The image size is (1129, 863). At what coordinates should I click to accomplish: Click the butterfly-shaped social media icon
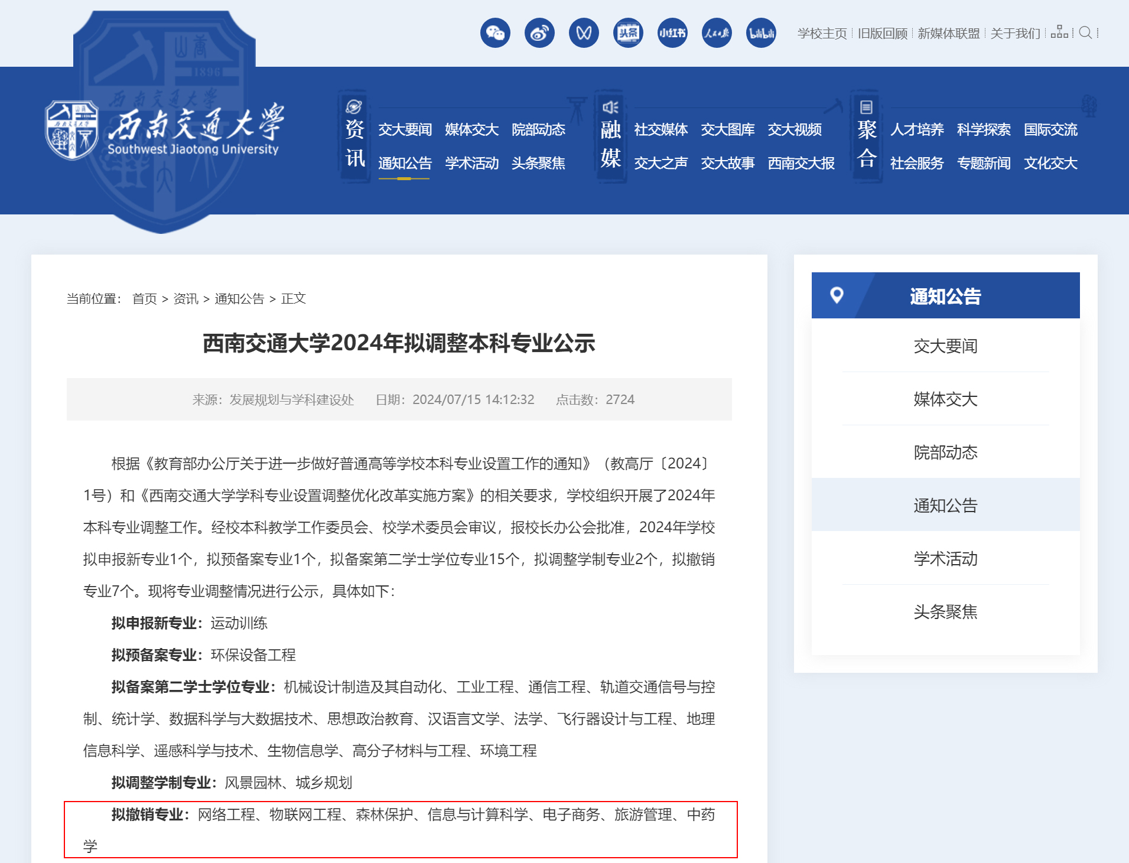pyautogui.click(x=584, y=33)
